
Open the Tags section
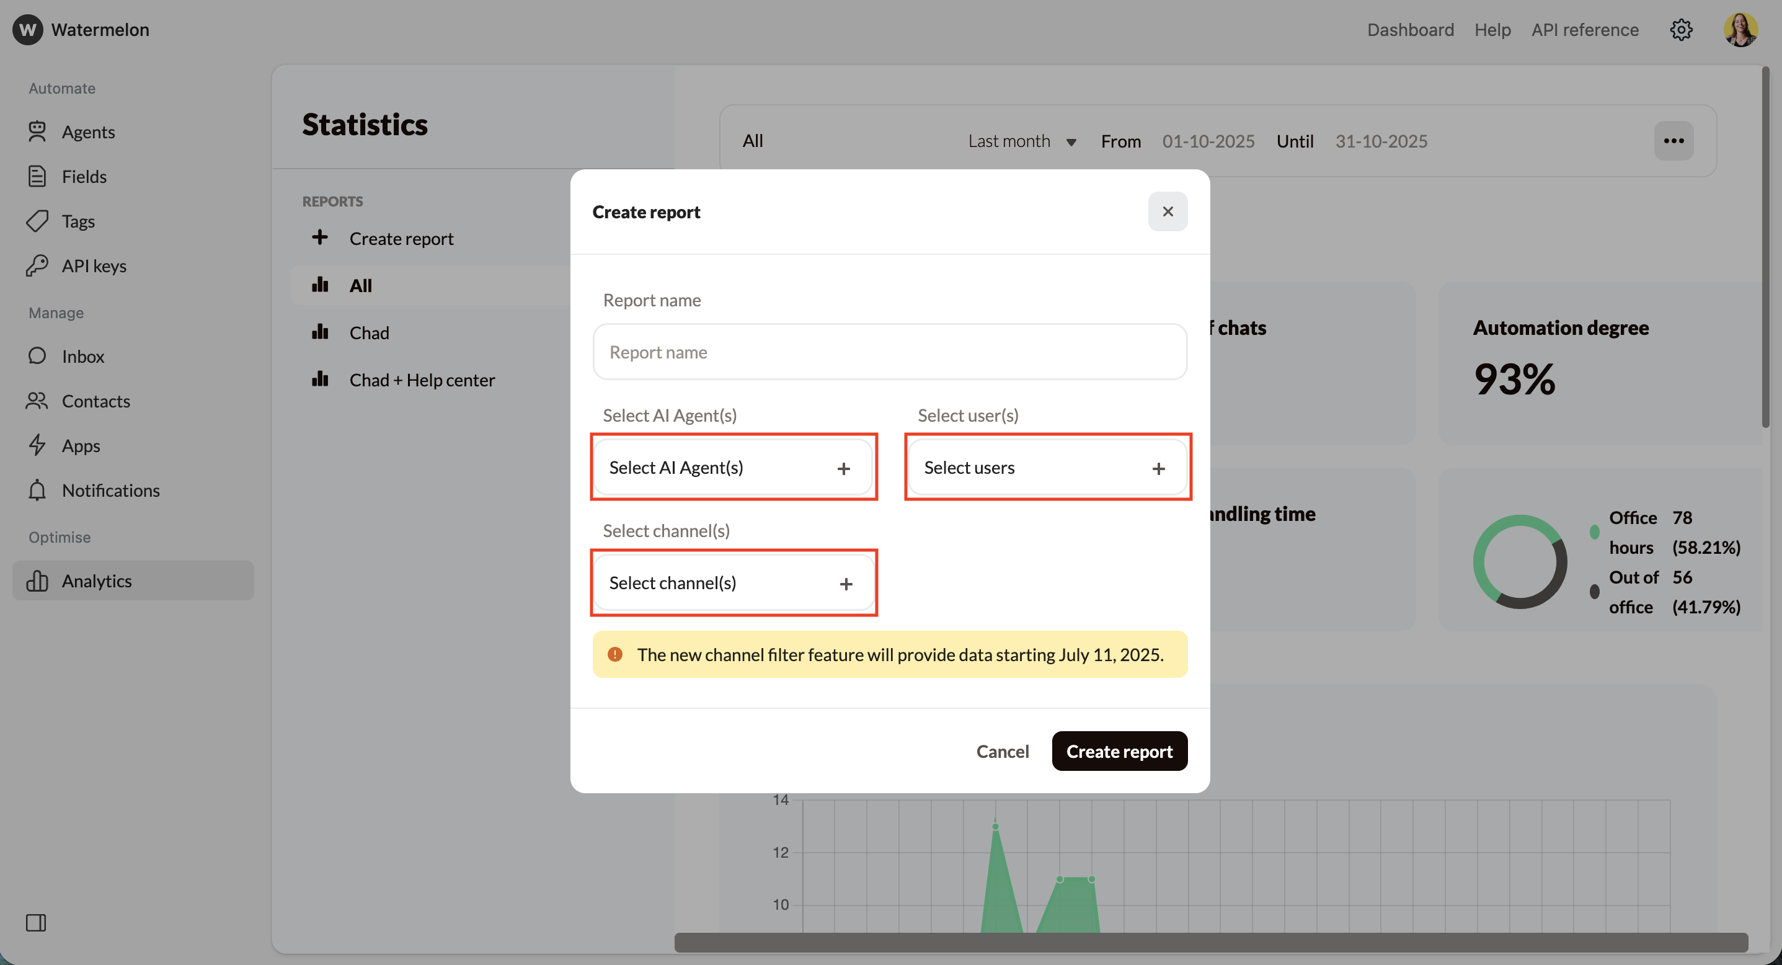[78, 221]
